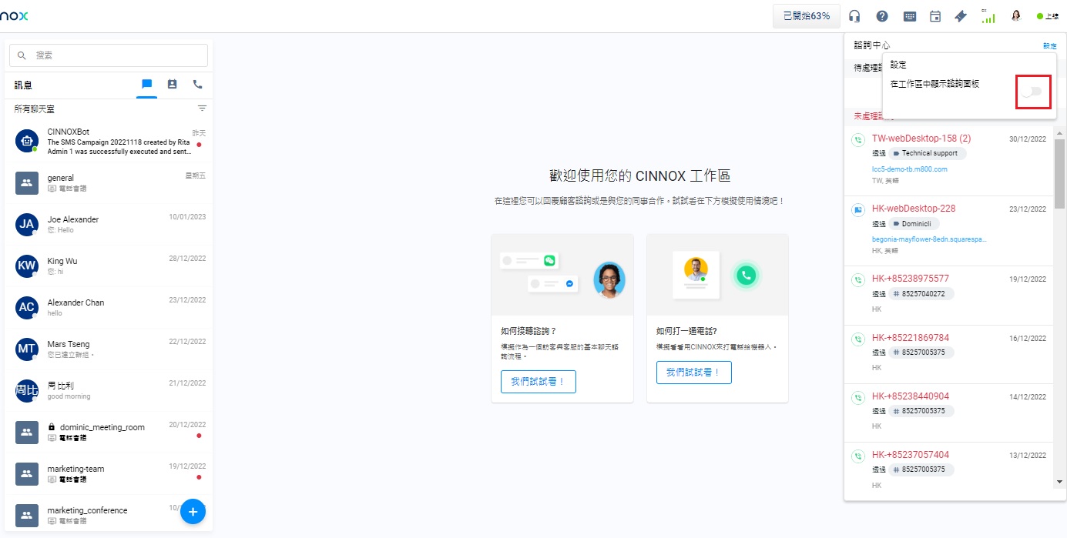1067x538 pixels.
Task: Click the make-a-call tutorial illustration
Action: (717, 275)
